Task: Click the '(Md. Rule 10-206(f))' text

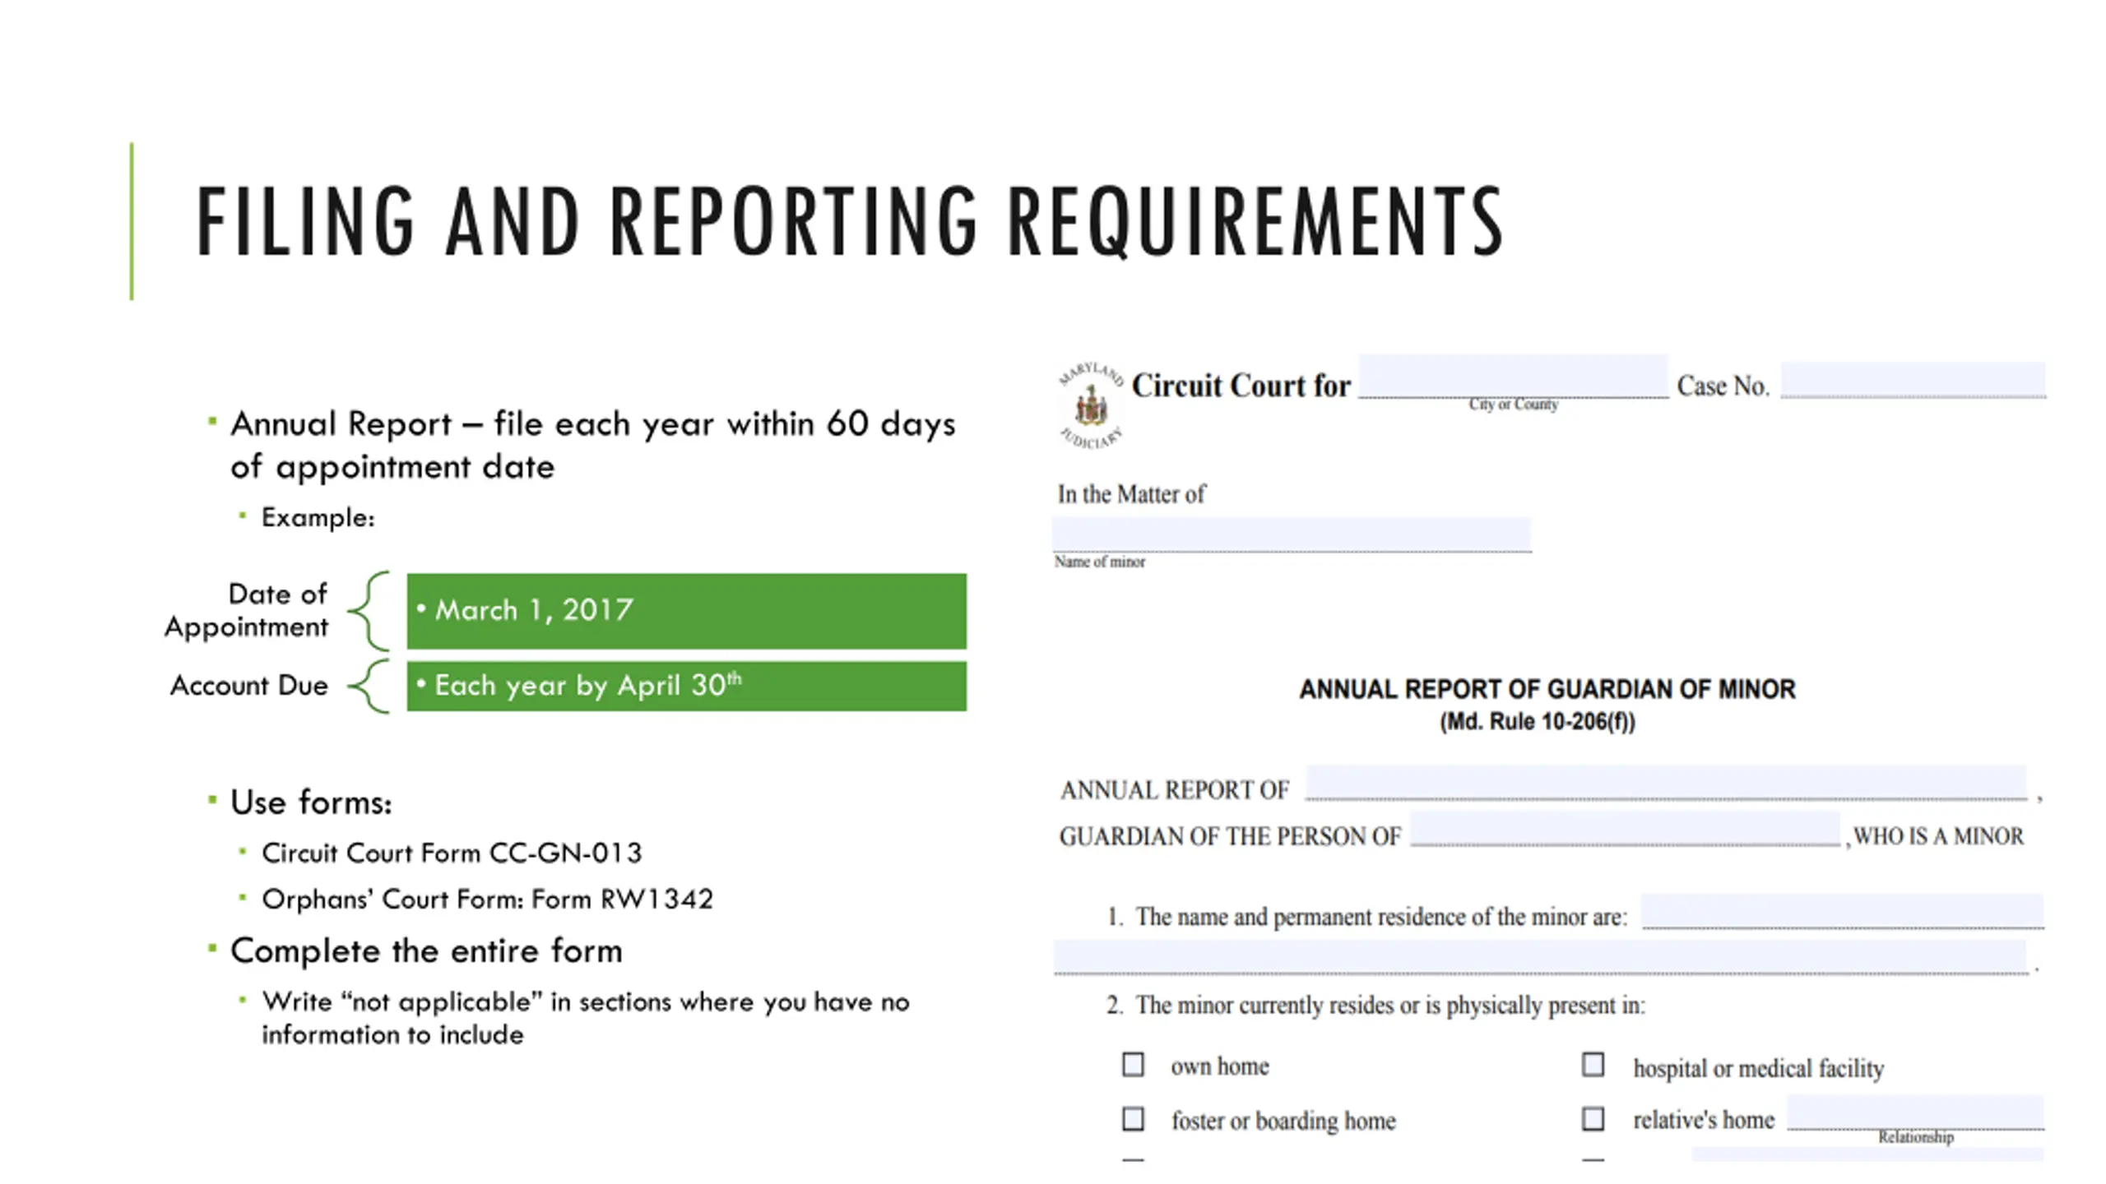Action: [x=1537, y=722]
